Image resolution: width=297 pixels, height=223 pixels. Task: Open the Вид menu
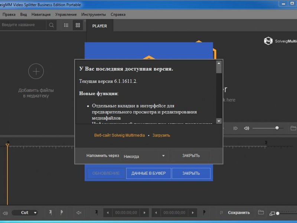[23, 14]
